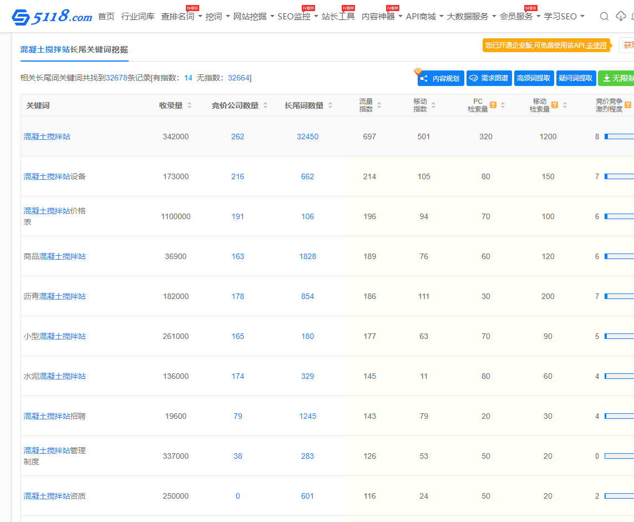Sort by 收录量 column arrows
This screenshot has height=522, width=634.
click(189, 105)
